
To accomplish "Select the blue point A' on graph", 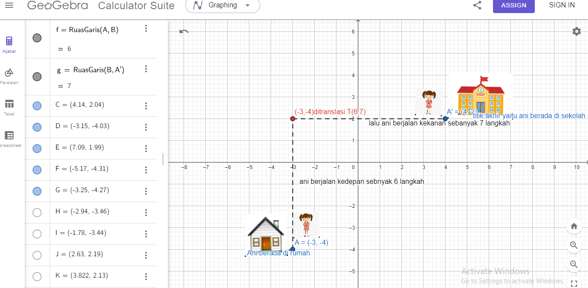I will click(445, 119).
